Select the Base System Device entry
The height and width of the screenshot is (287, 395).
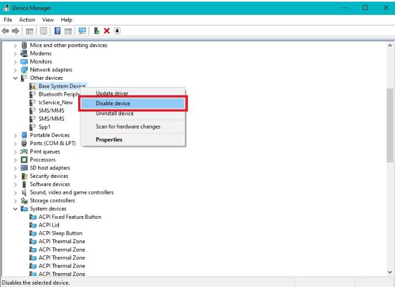(61, 86)
